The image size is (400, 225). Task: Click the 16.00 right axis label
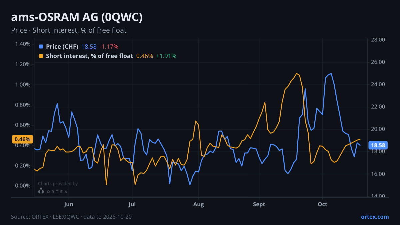pos(378,174)
